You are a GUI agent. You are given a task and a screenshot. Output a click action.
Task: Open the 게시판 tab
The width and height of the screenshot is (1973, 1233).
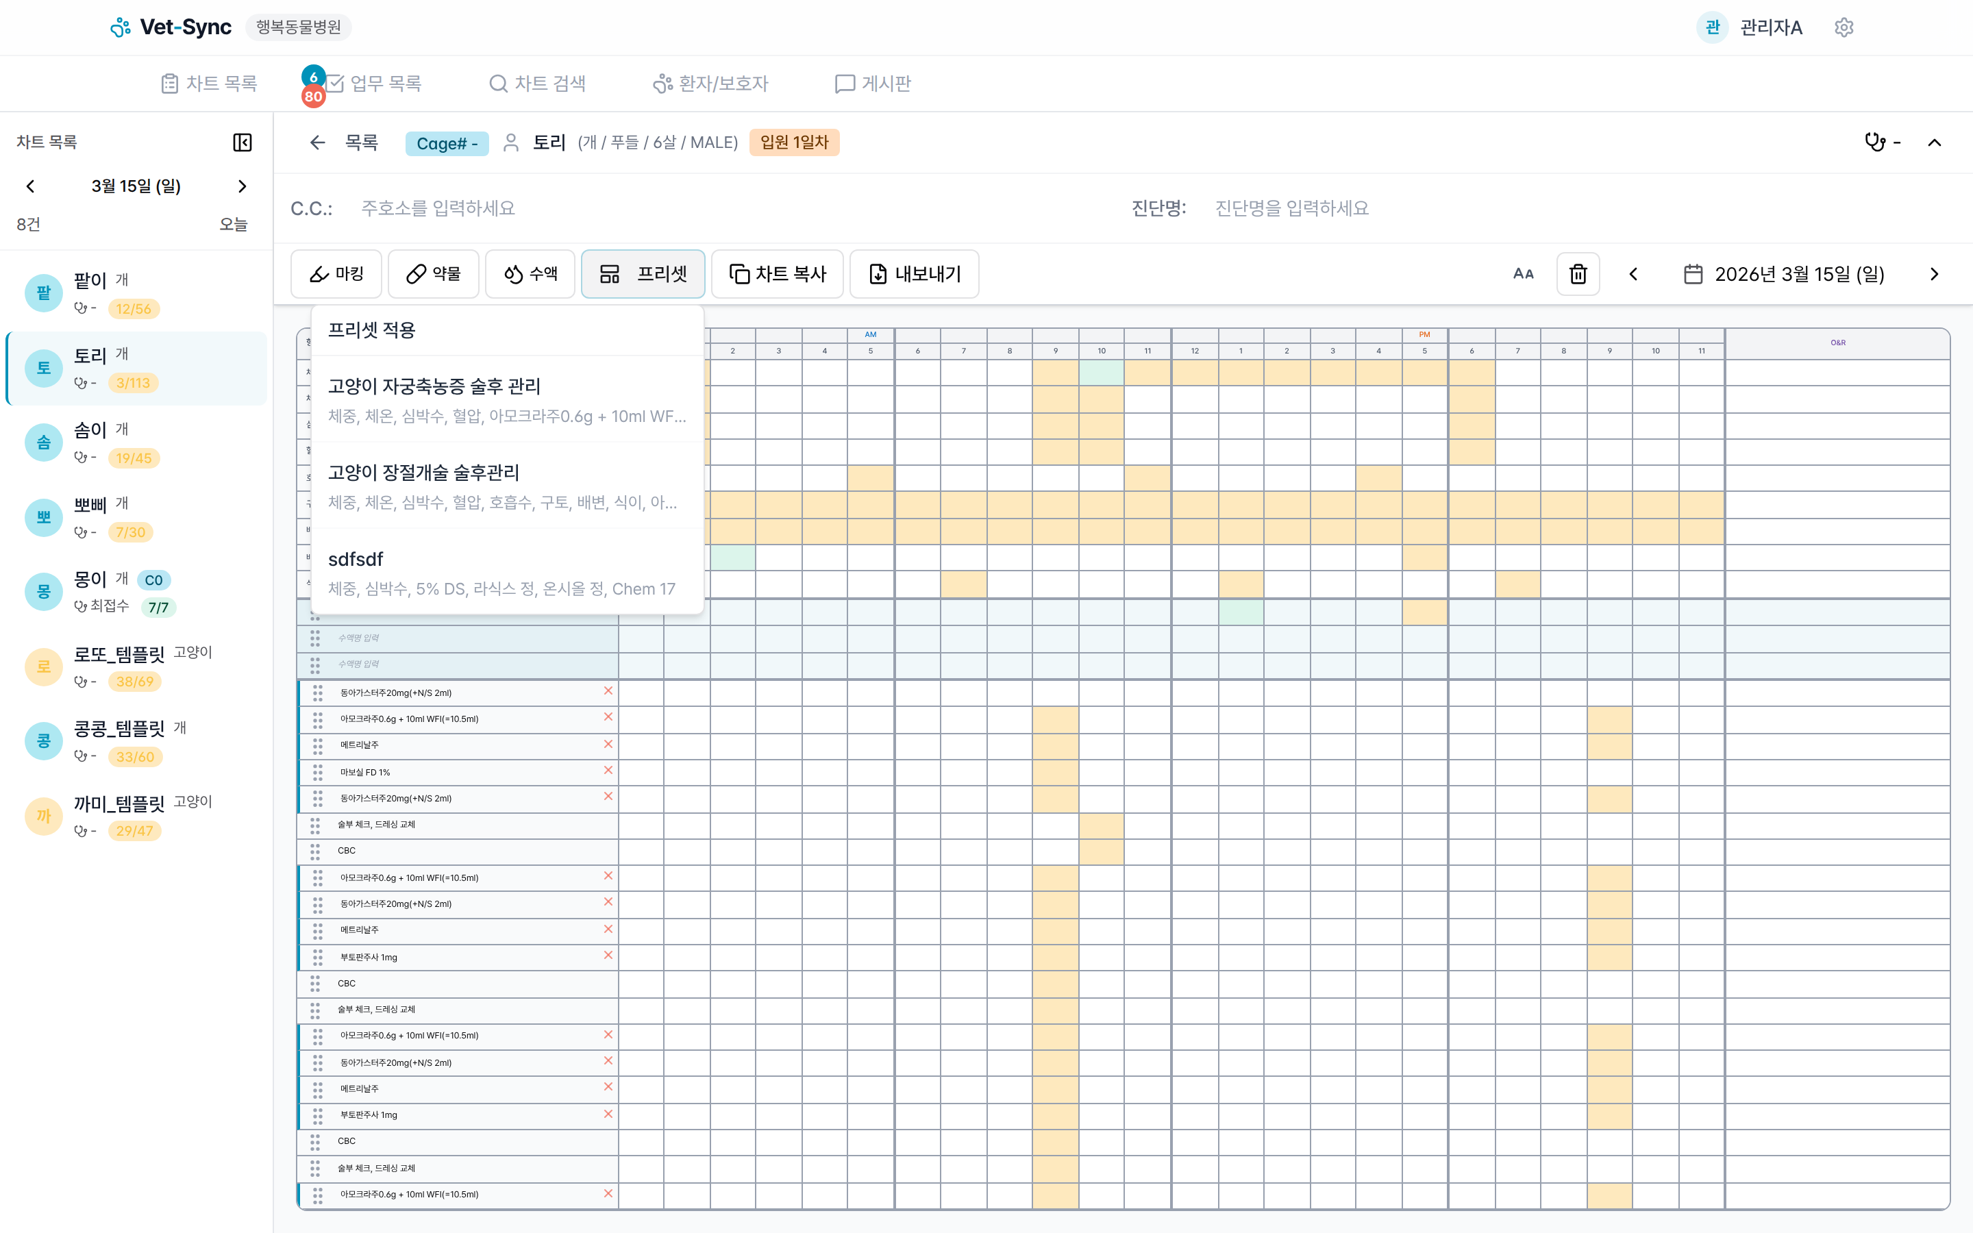(873, 83)
